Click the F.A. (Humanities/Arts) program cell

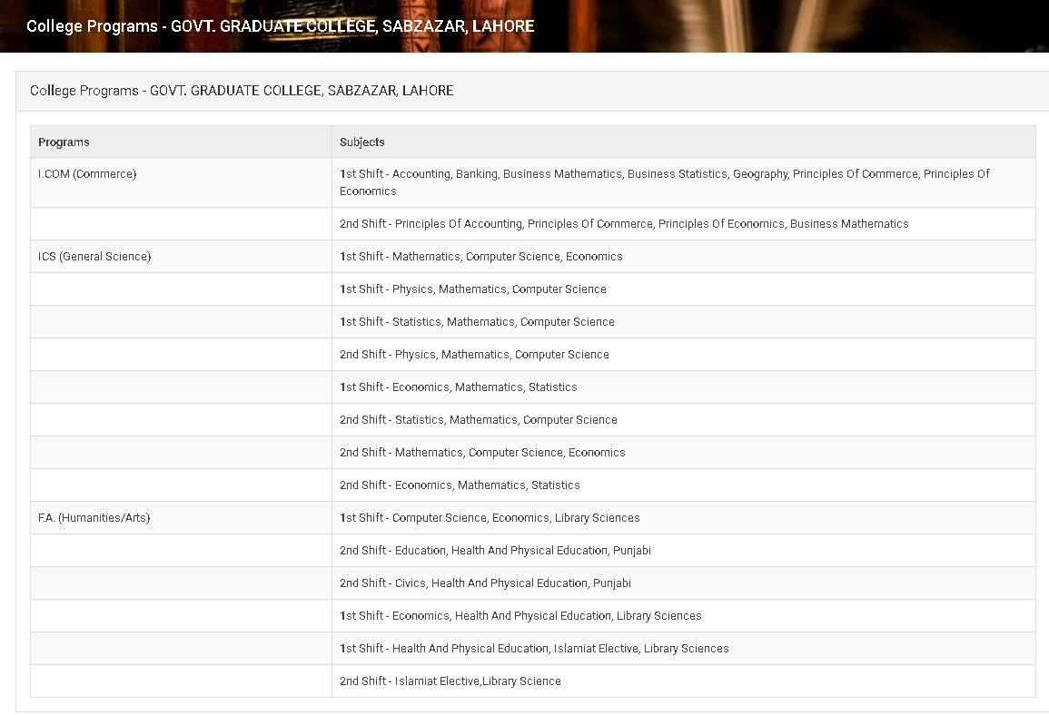(94, 518)
